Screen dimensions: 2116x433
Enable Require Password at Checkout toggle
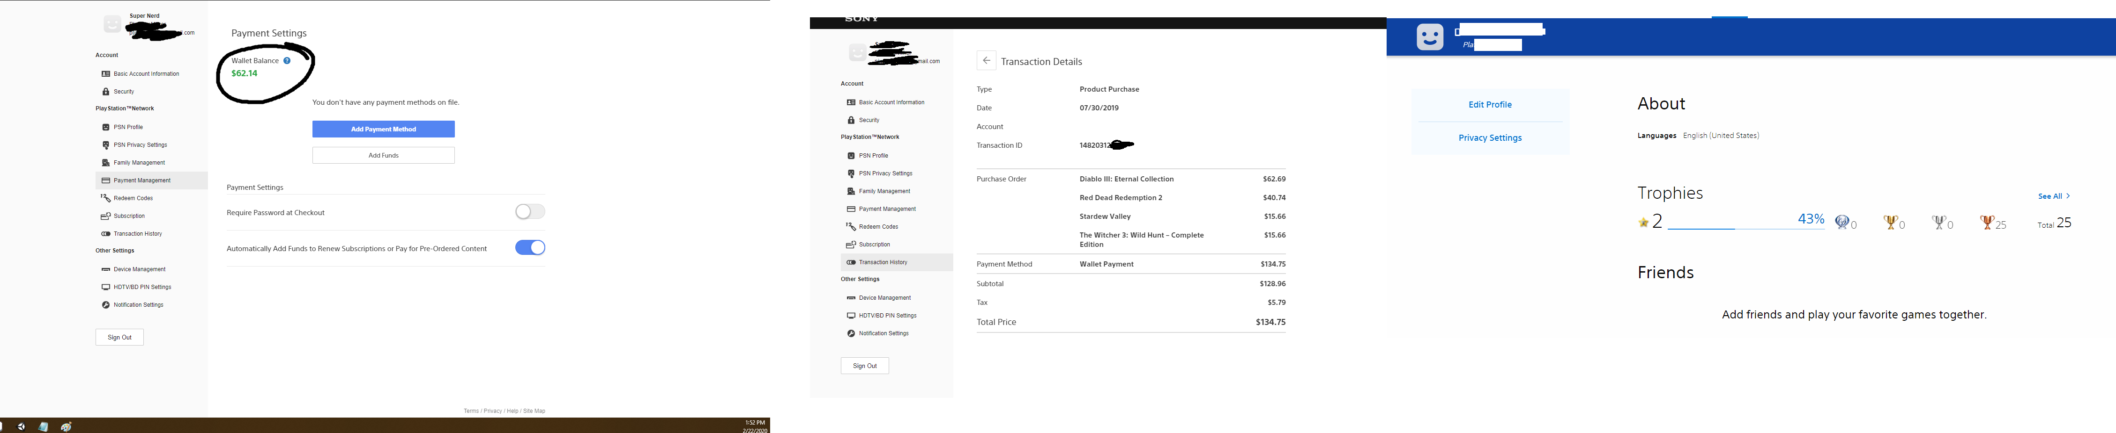[x=530, y=212]
